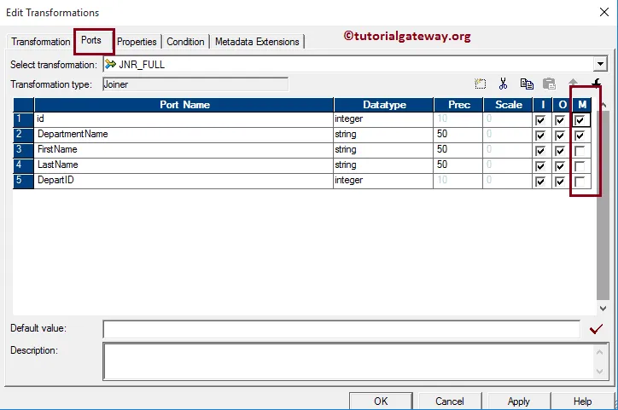Viewport: 618px width, 410px height.
Task: Click the ports table scroll up arrow
Action: [603, 105]
